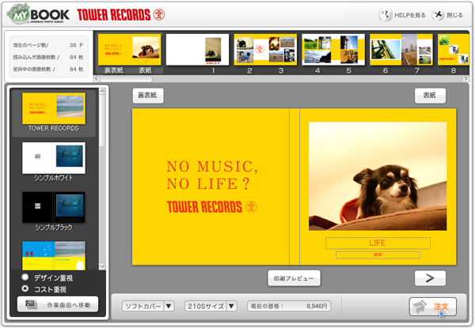
Task: Click the template list scroll-down arrow
Action: [102, 266]
